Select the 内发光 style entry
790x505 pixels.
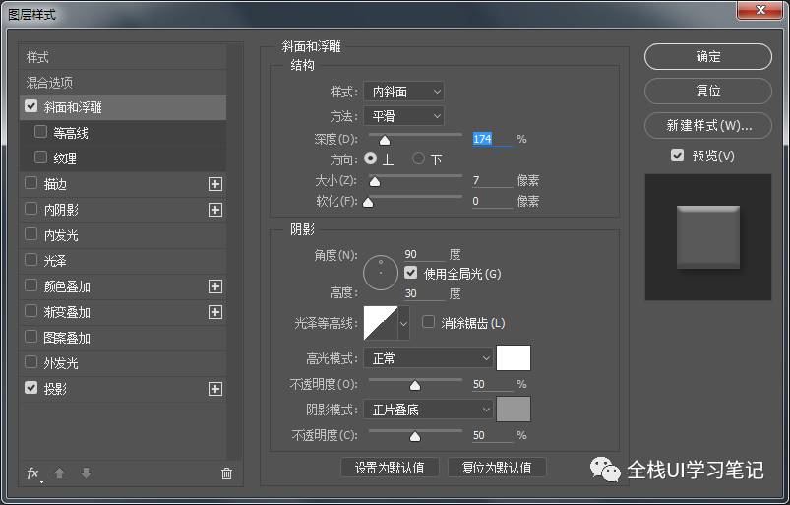[123, 235]
